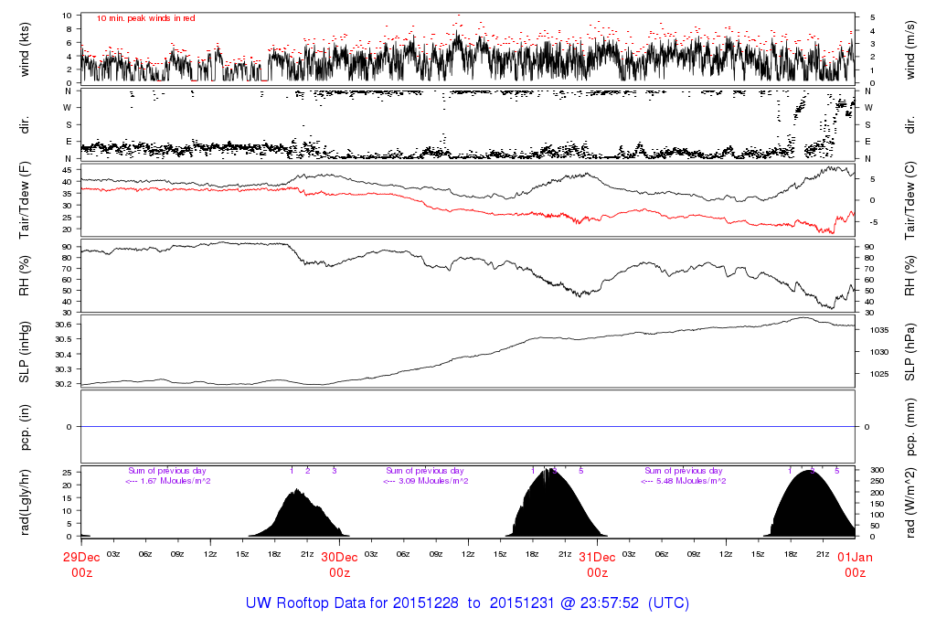Image resolution: width=936 pixels, height=640 pixels.
Task: Click the 1.67 MJoules/m^2 daily sum annotation
Action: [168, 481]
